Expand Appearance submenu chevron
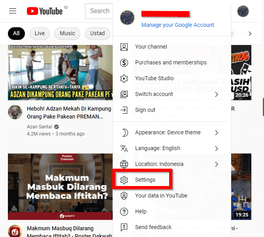Viewport: 264px width, 237px height. 217,133
